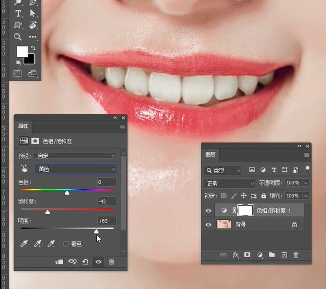Select the Type tool in the toolbar

[18, 13]
